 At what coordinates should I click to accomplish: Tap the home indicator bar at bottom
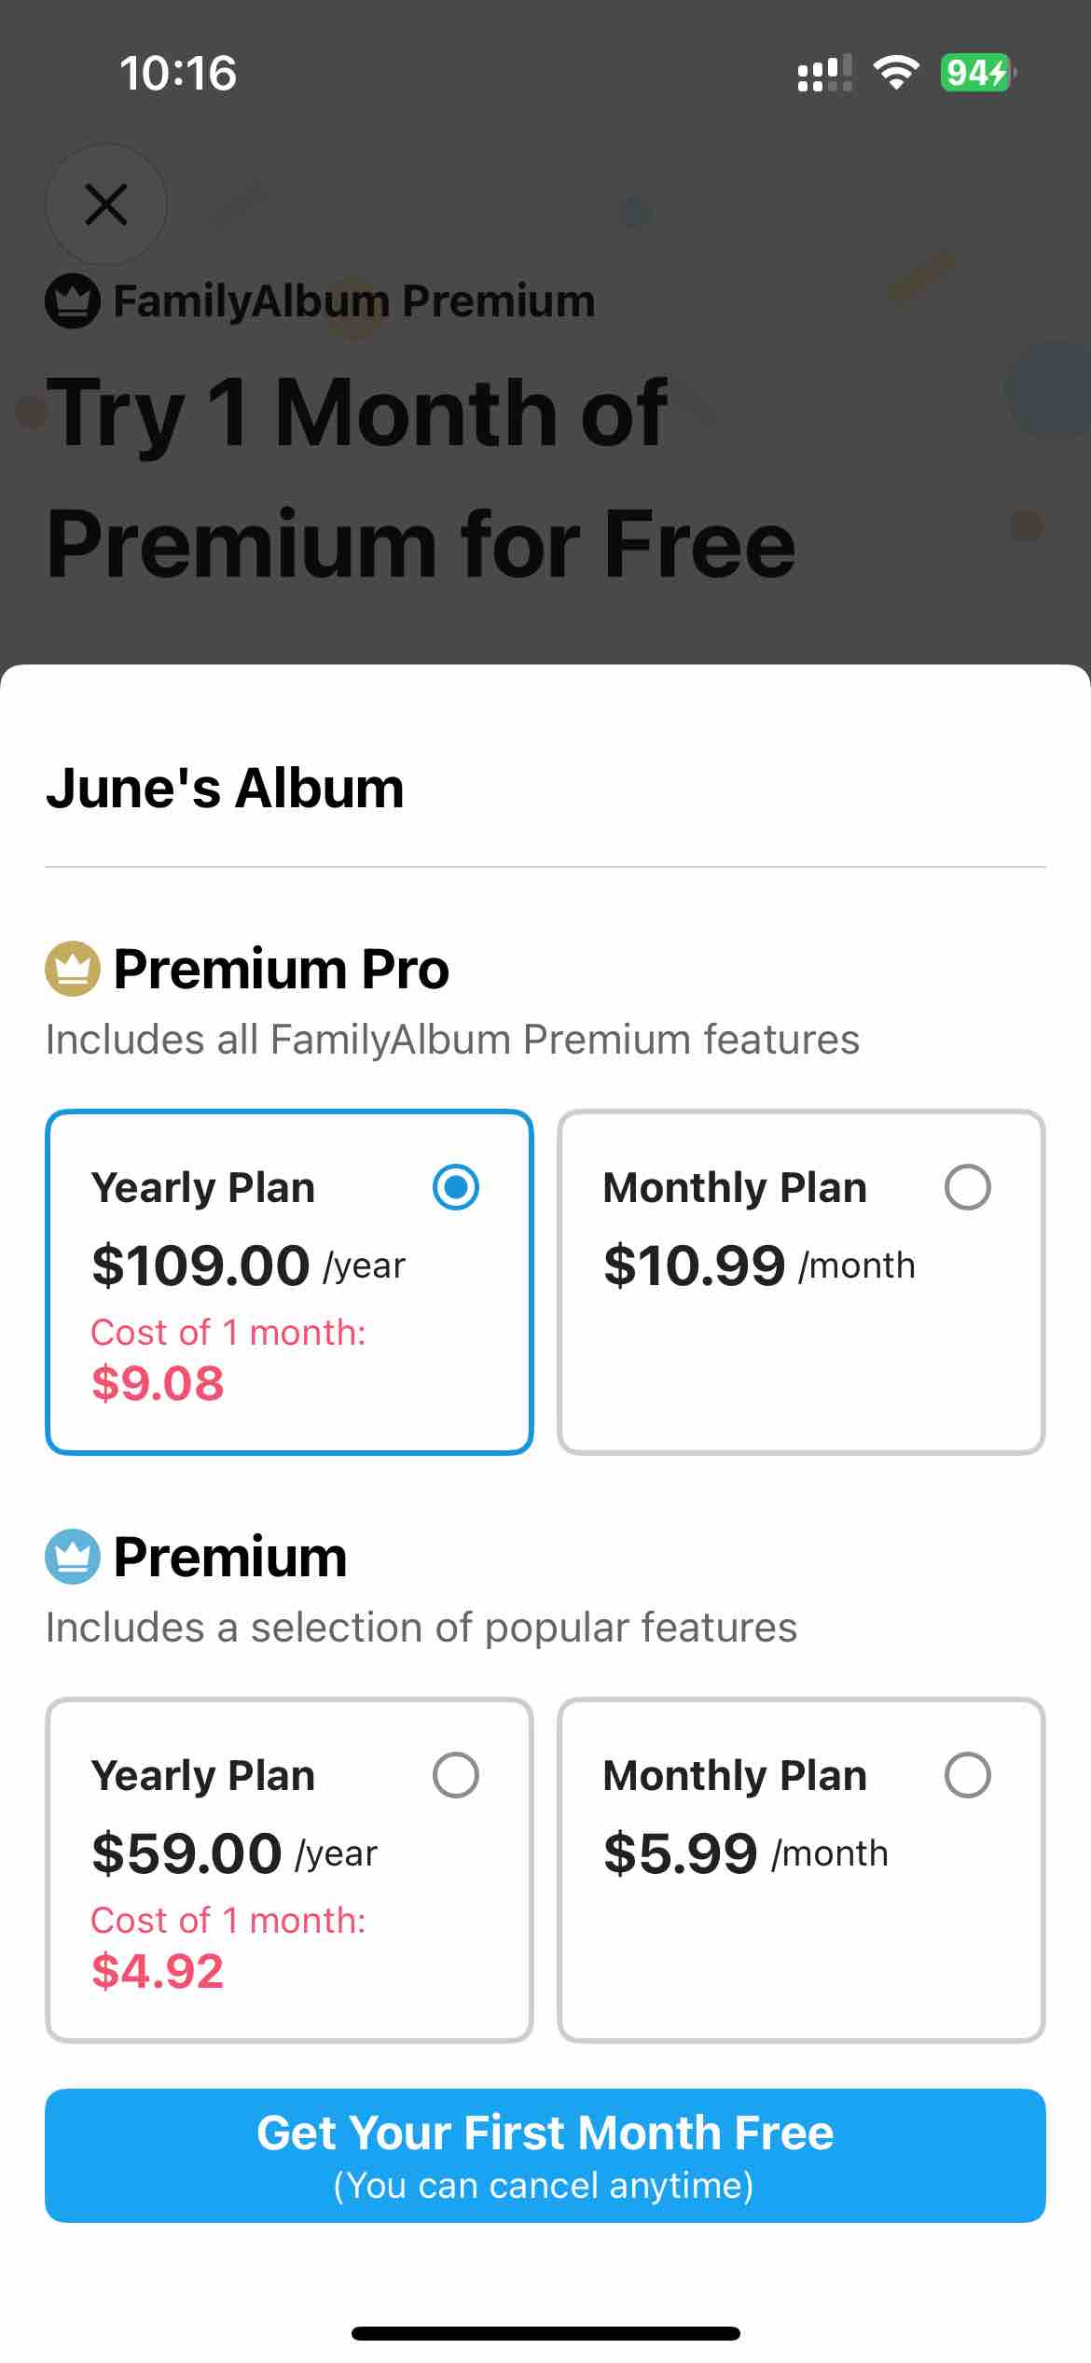click(545, 2333)
